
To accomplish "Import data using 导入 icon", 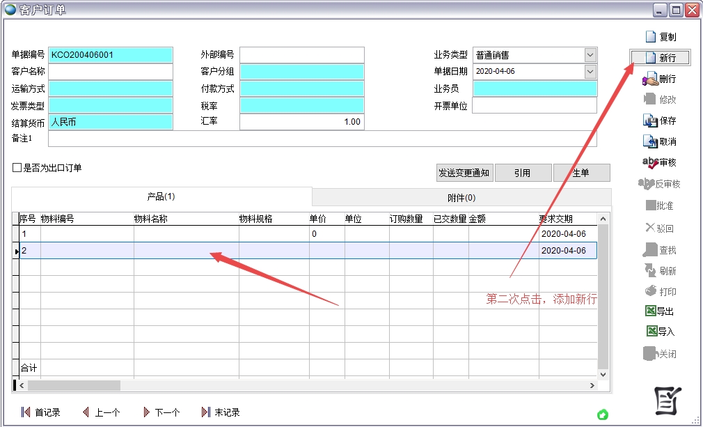I will [x=651, y=332].
